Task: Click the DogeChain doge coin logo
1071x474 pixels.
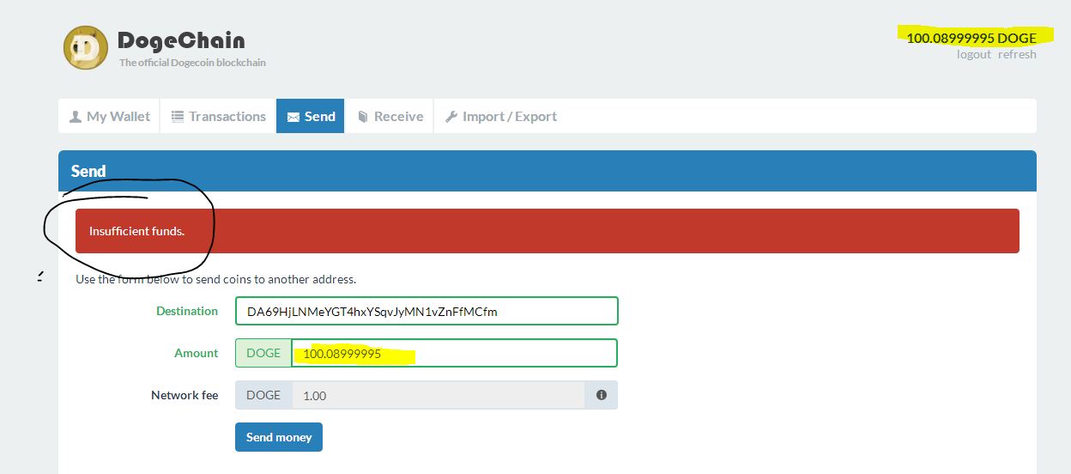Action: pos(86,48)
